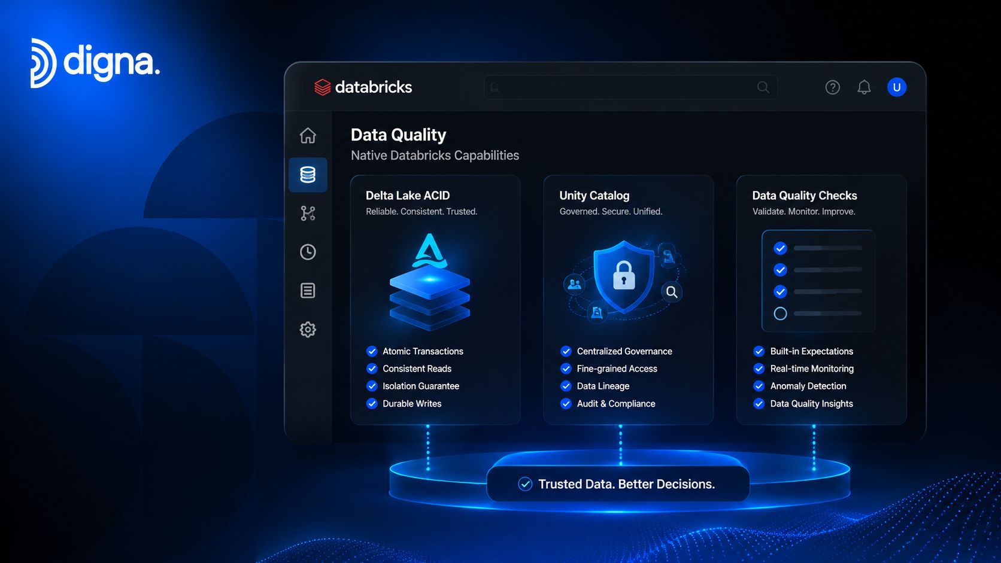Click the Atomic Transactions label
This screenshot has height=563, width=1001.
423,351
